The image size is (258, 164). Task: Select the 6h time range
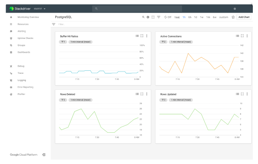pyautogui.click(x=190, y=17)
